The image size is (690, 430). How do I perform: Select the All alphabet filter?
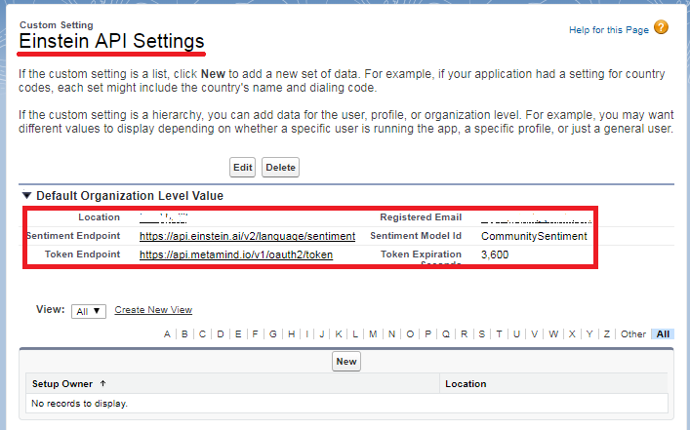[x=663, y=334]
